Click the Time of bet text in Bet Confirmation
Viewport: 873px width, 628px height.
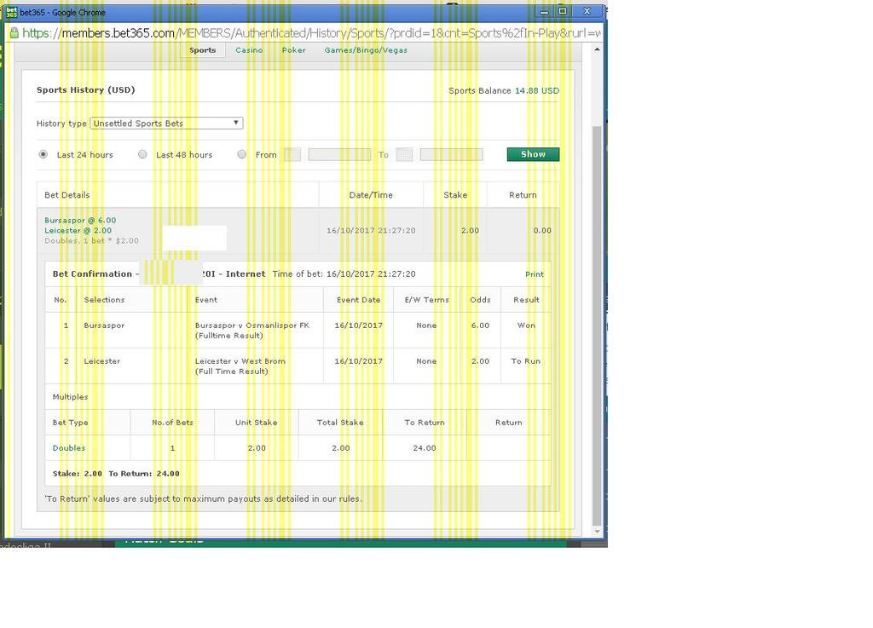click(344, 274)
